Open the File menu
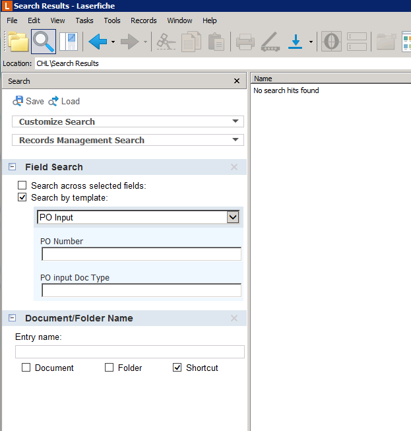 pyautogui.click(x=12, y=20)
